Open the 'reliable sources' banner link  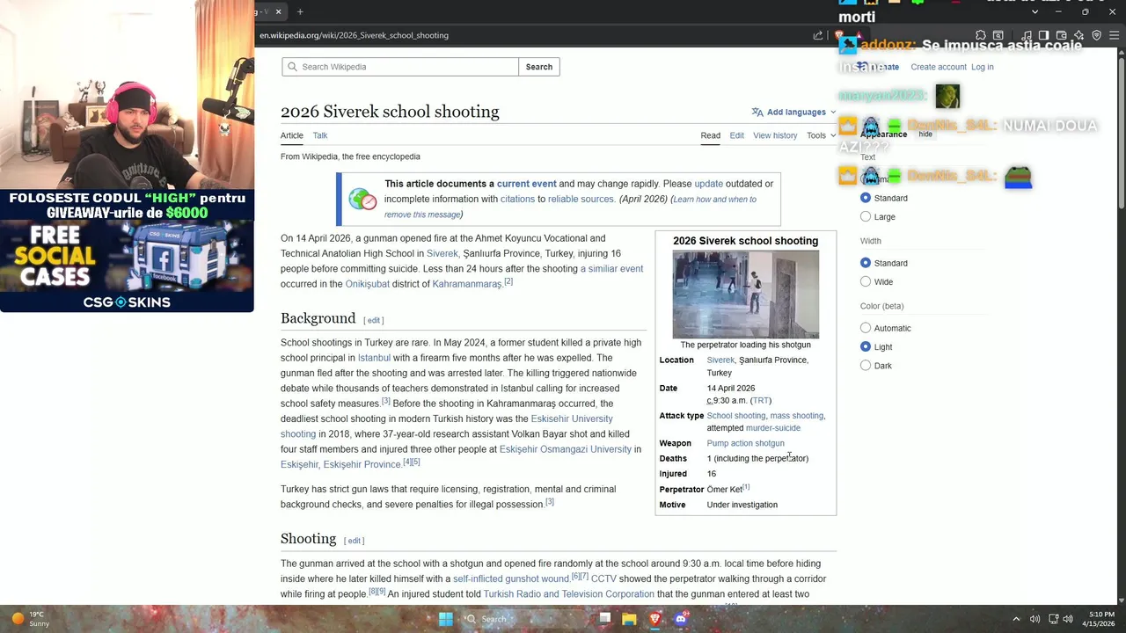click(581, 199)
